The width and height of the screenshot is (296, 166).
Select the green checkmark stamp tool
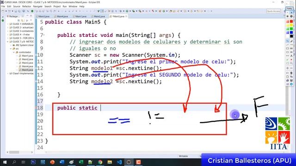point(288,59)
